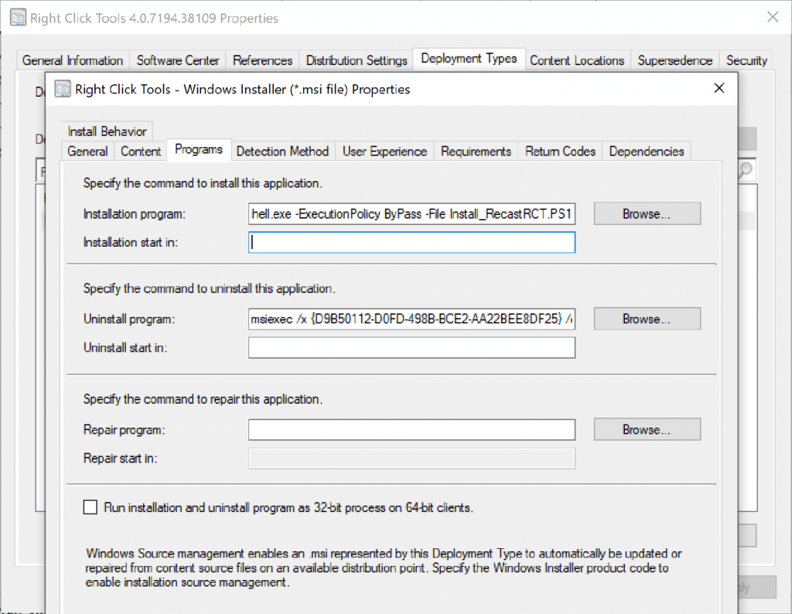The height and width of the screenshot is (614, 792).
Task: Switch to the Content tab
Action: click(140, 151)
